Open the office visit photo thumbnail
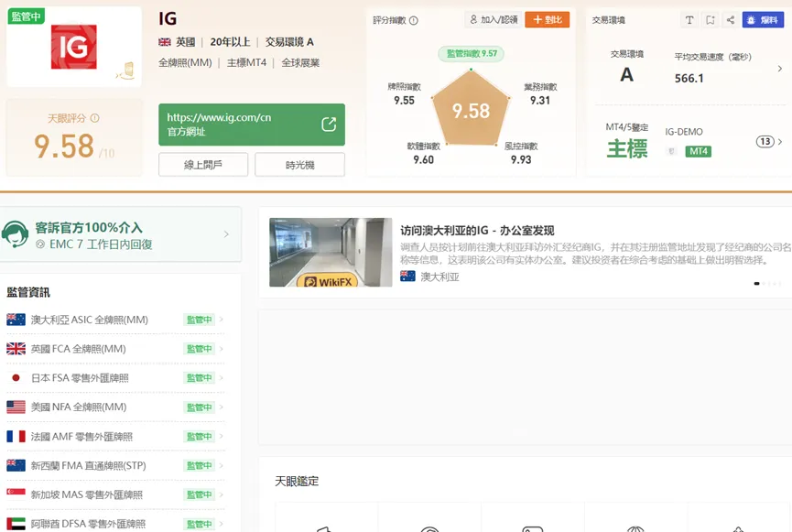 click(331, 252)
